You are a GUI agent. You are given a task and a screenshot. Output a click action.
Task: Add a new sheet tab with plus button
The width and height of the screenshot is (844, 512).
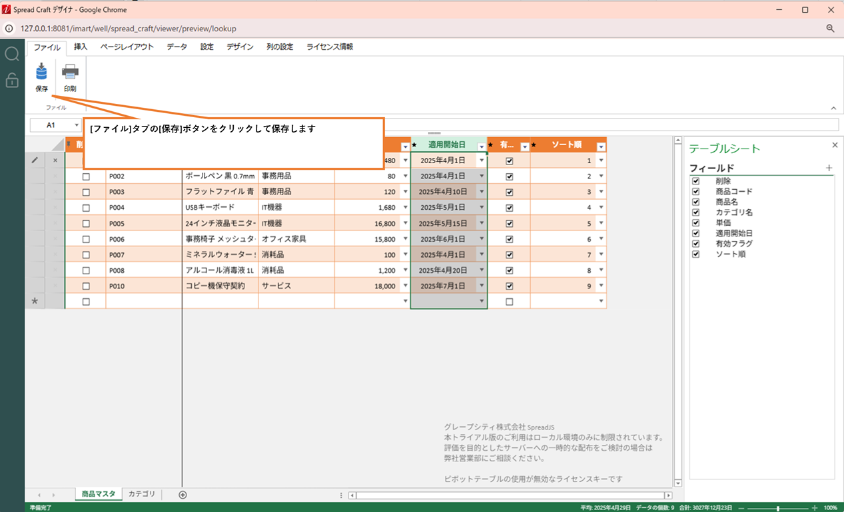[183, 495]
